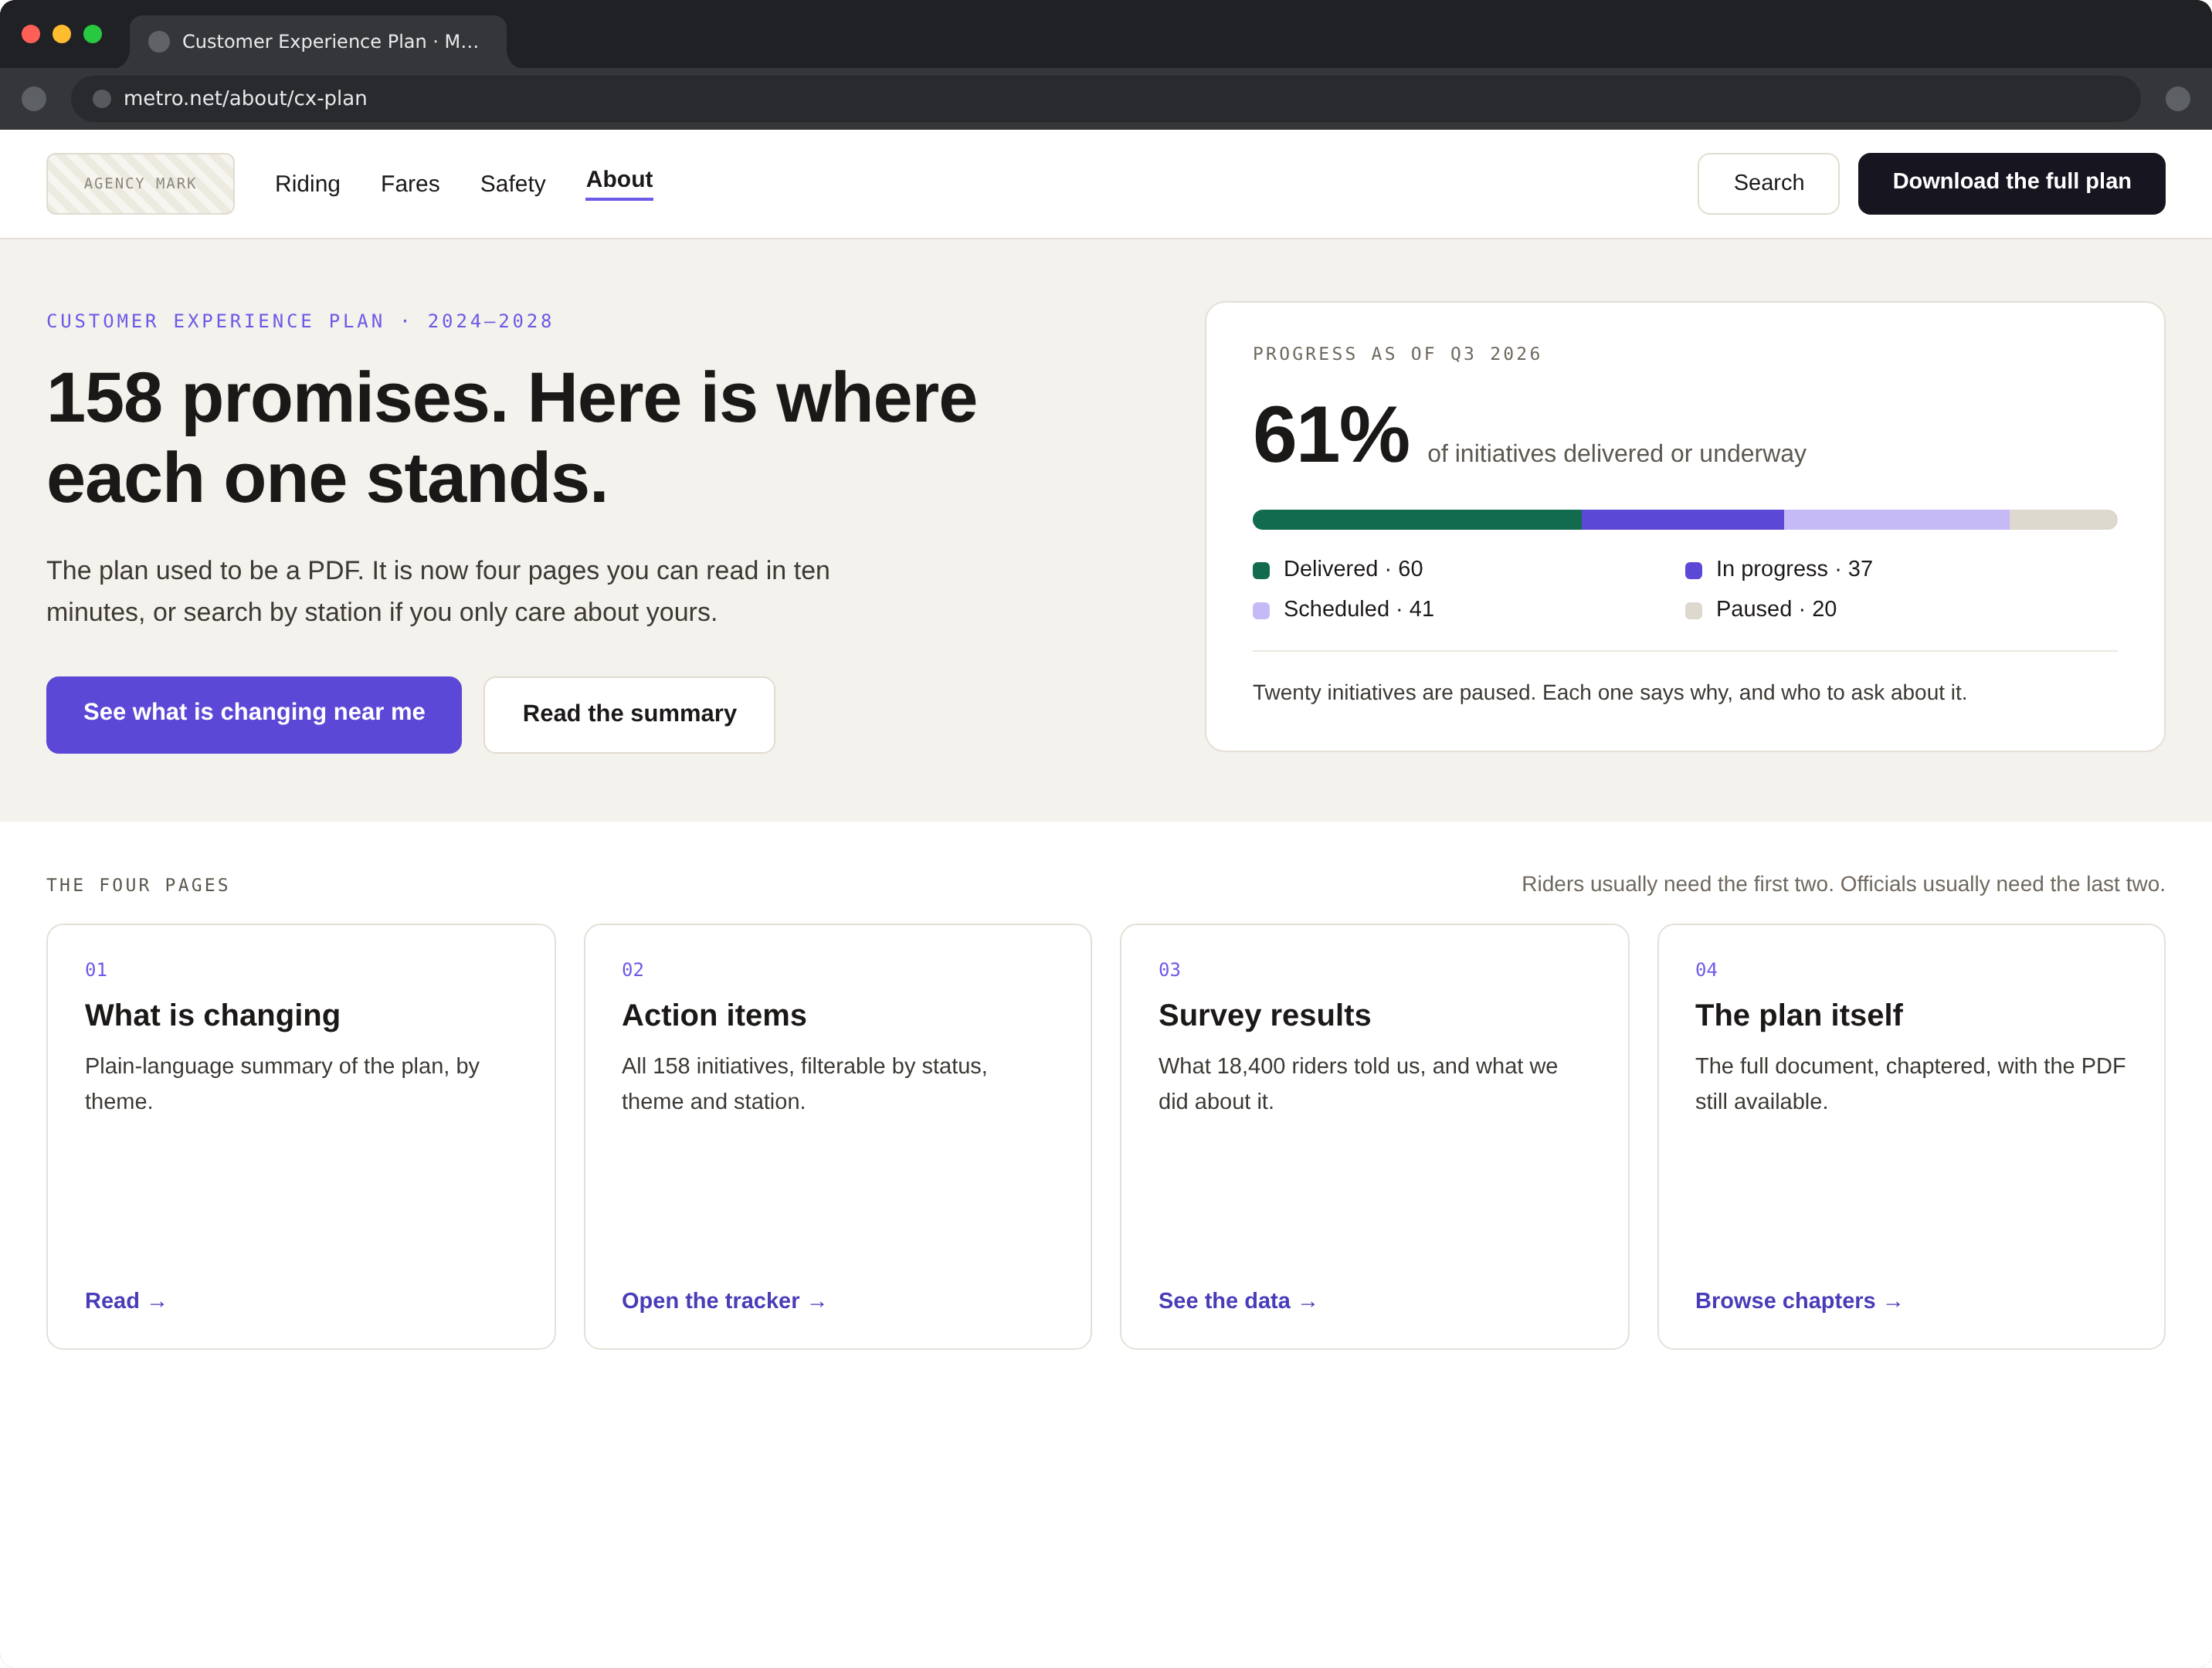Screen dimensions: 2212x1668
Task: Click the lavender Scheduled legend swatch
Action: coord(1261,610)
